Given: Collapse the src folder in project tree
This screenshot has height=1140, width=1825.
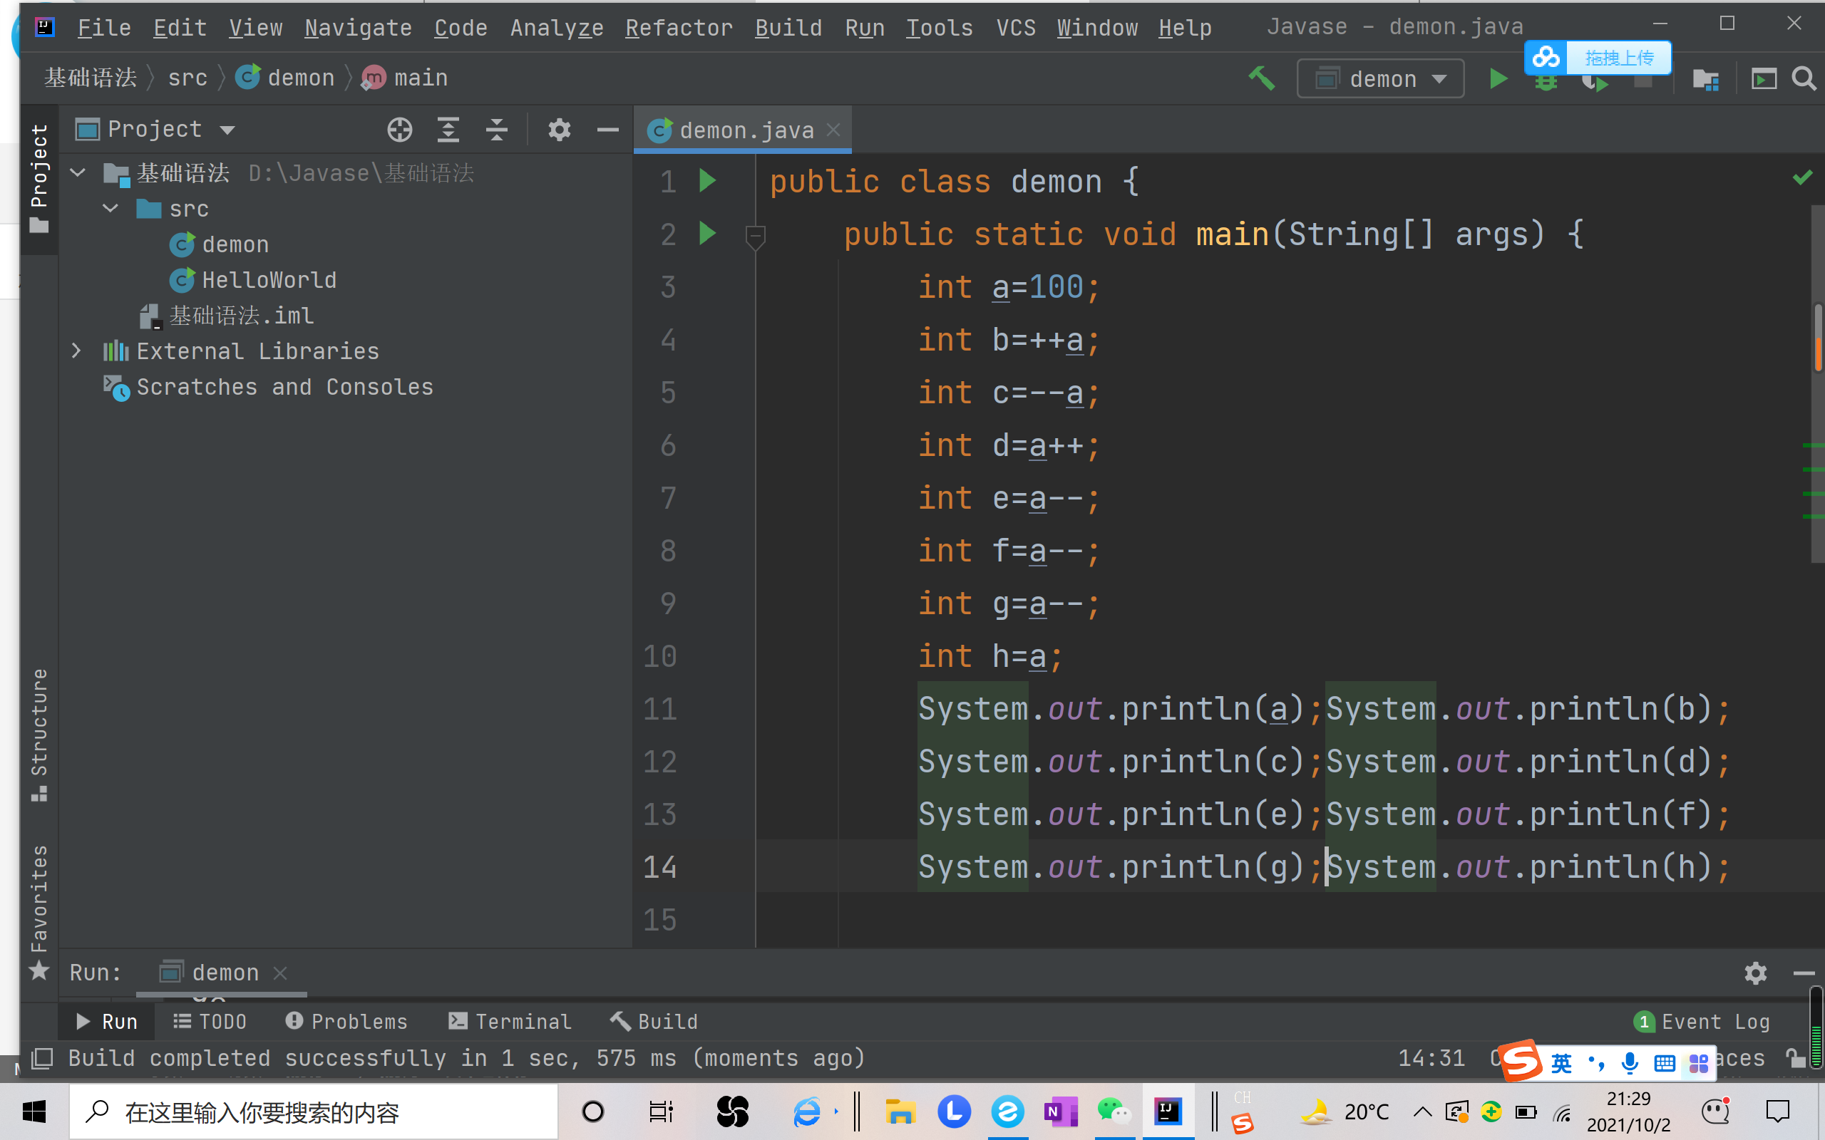Looking at the screenshot, I should coord(110,208).
